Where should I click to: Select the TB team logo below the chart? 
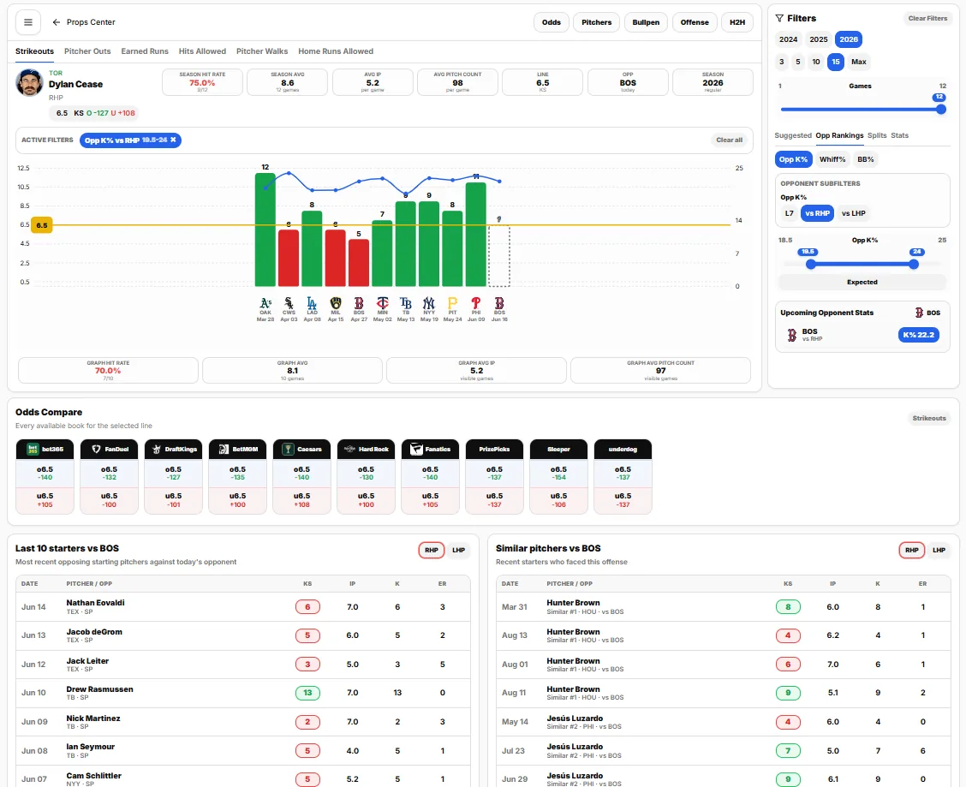pyautogui.click(x=406, y=303)
